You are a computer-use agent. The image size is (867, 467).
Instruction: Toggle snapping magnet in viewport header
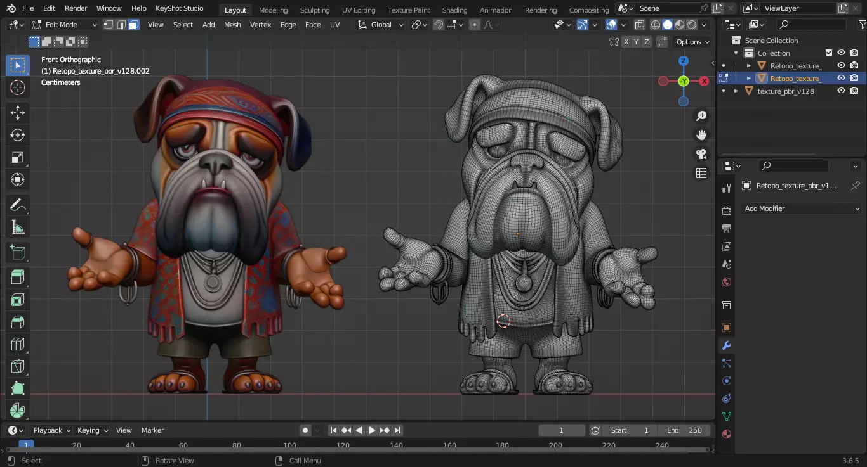pos(439,25)
